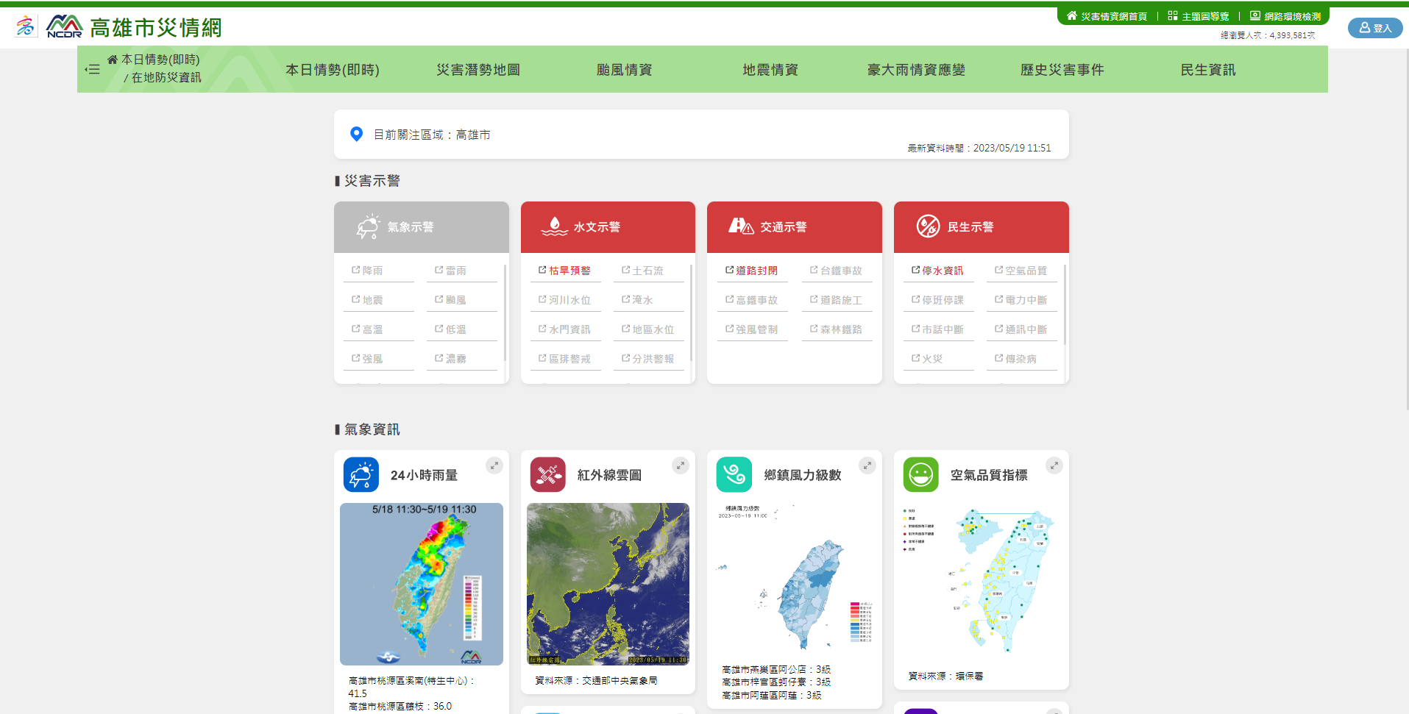Click the 水文示警 water drop icon
The height and width of the screenshot is (714, 1409).
554,226
